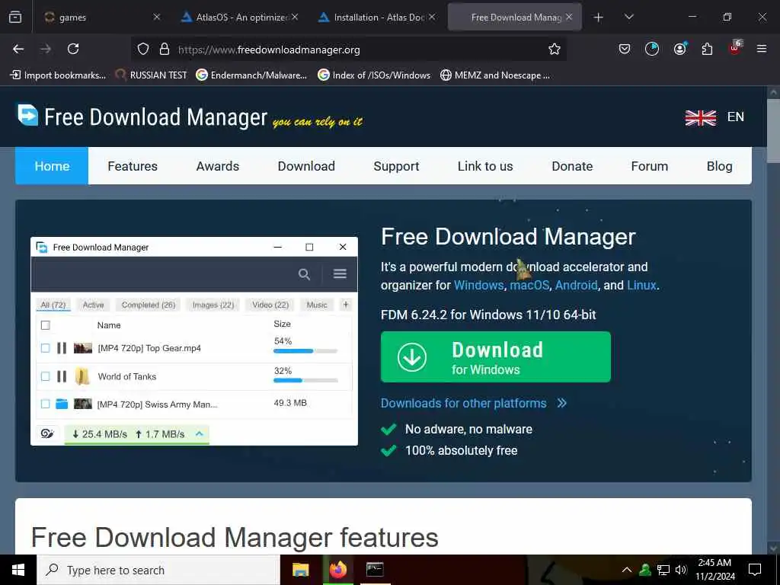780x585 pixels.
Task: Open the Firefox account icon
Action: [x=679, y=49]
